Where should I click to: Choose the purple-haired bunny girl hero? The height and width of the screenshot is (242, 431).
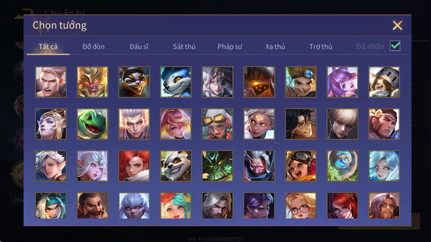[342, 82]
